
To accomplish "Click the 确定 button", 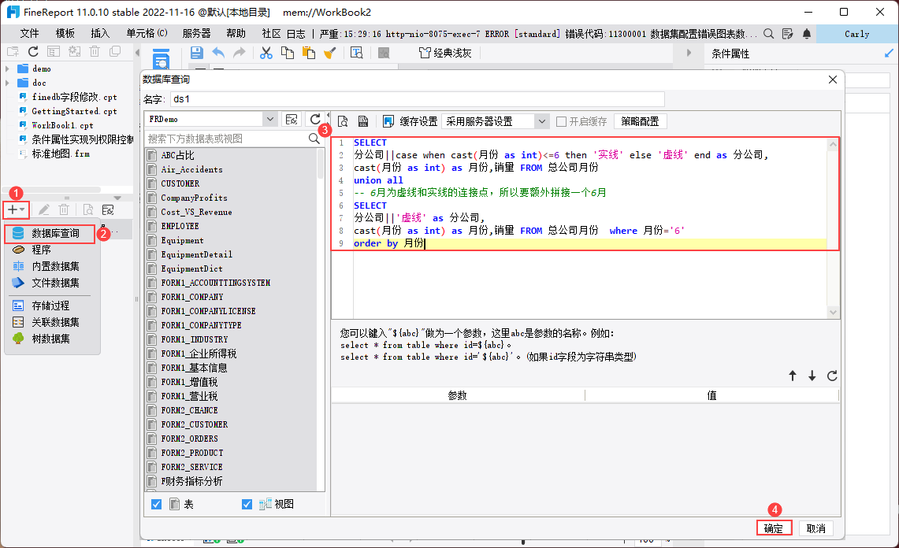I will coord(774,528).
